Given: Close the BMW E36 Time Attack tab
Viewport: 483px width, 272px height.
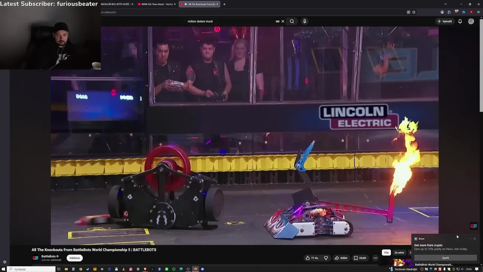Looking at the screenshot, I should click(x=175, y=4).
